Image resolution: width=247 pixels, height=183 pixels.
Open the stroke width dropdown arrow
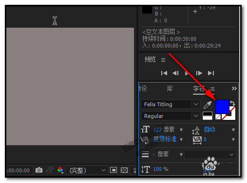(x=181, y=154)
